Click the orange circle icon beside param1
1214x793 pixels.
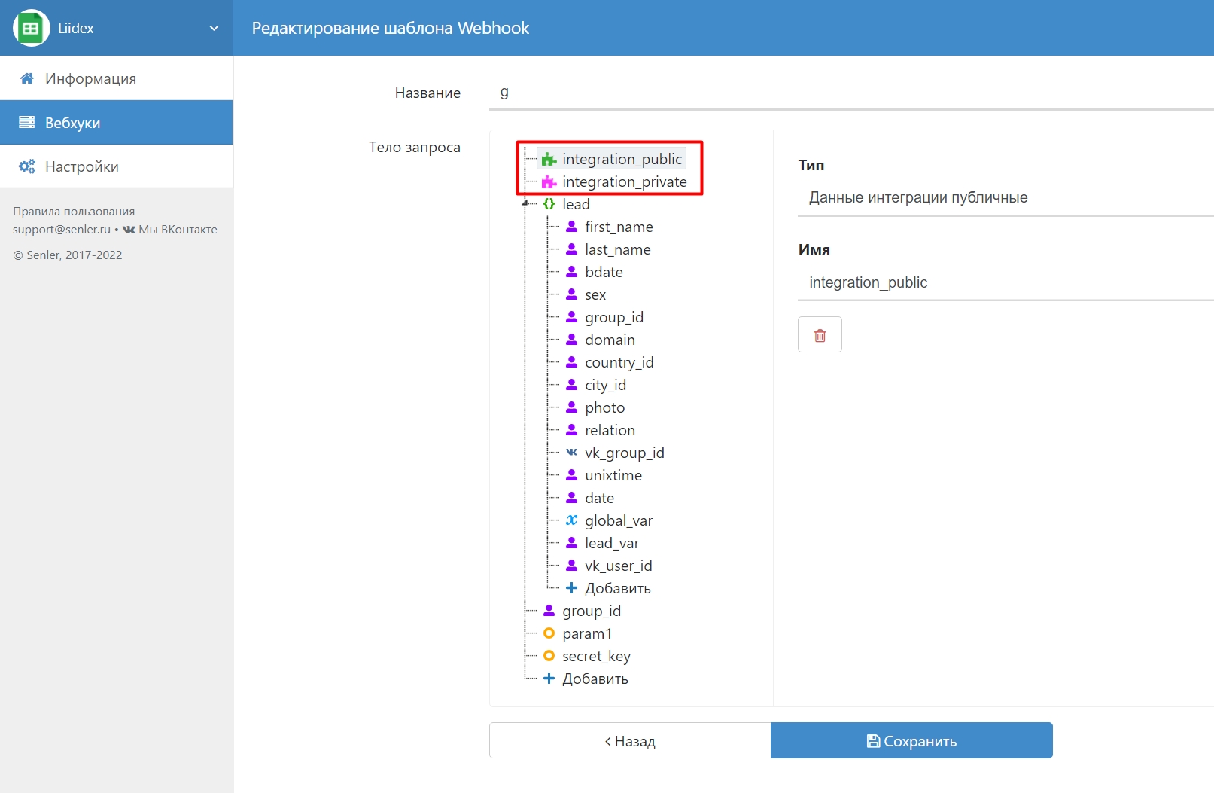tap(549, 633)
